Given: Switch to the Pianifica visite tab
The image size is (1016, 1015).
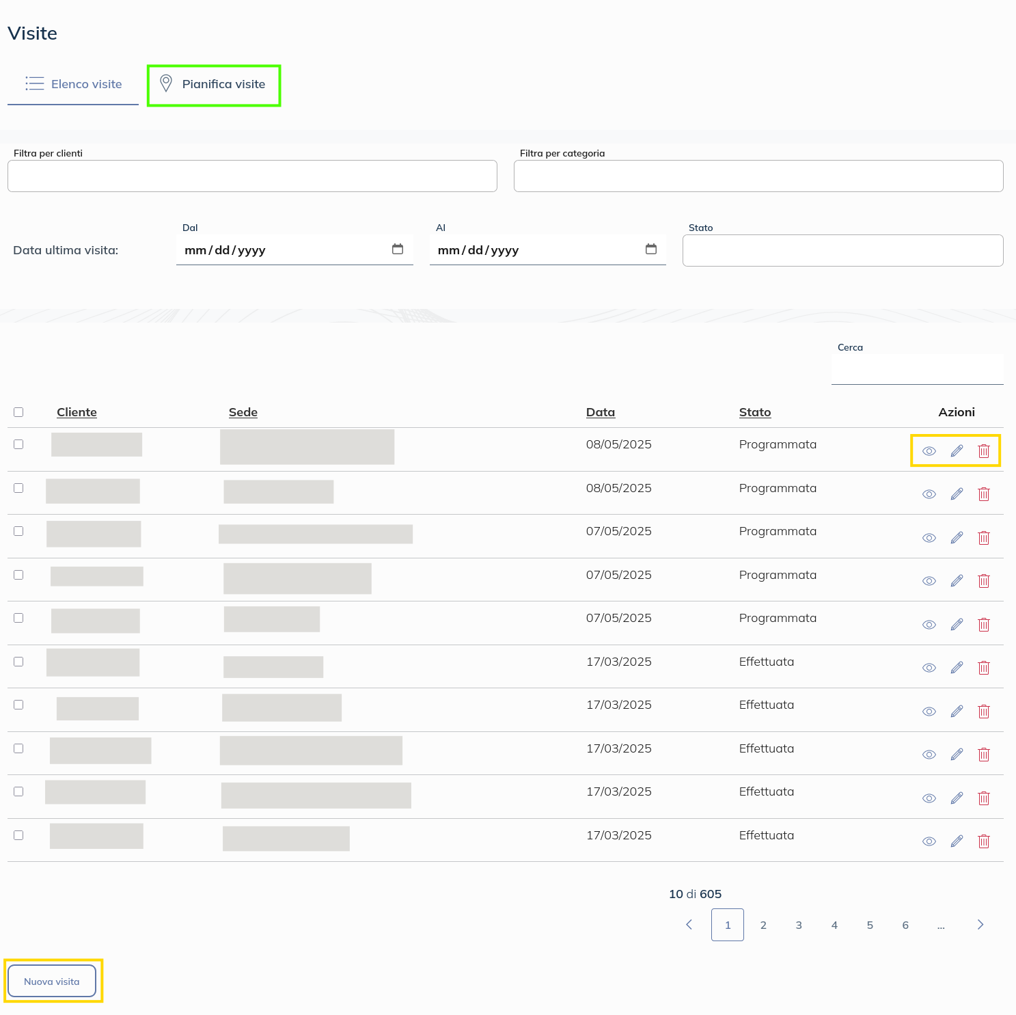Looking at the screenshot, I should click(x=213, y=85).
